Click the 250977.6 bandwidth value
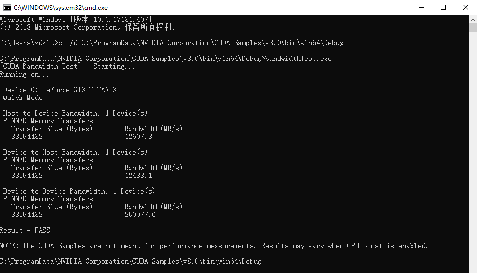The height and width of the screenshot is (273, 477). click(x=140, y=214)
